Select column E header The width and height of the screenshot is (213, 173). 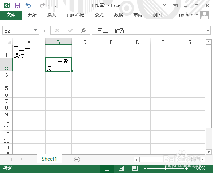pyautogui.click(x=137, y=42)
